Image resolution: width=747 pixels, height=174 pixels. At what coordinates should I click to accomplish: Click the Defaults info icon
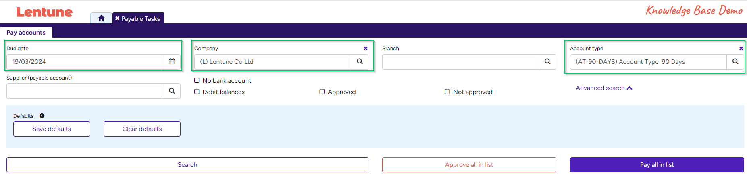(x=42, y=116)
